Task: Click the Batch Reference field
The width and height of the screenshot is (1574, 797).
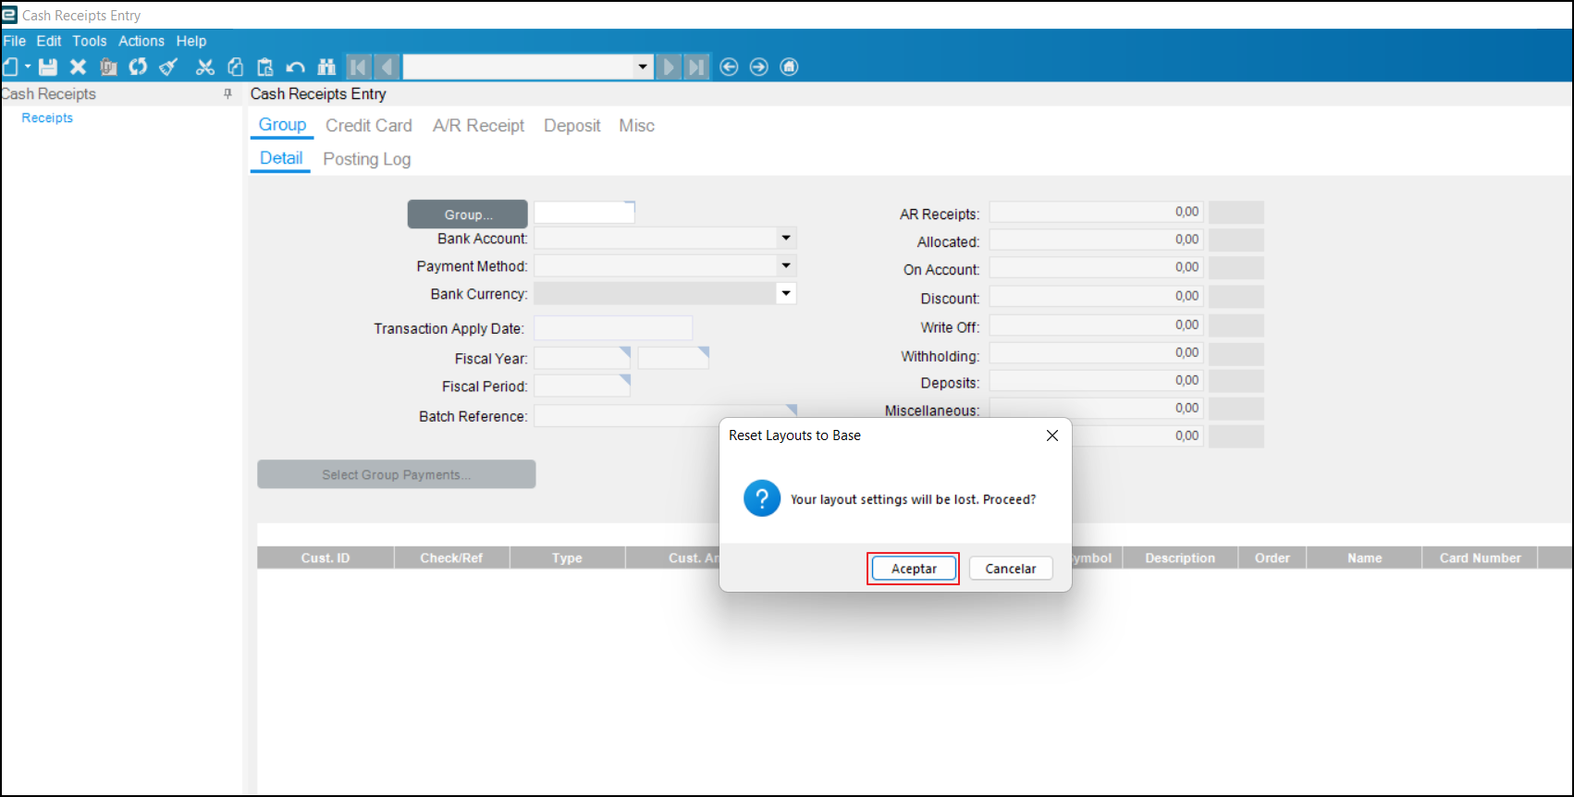Action: (x=666, y=416)
